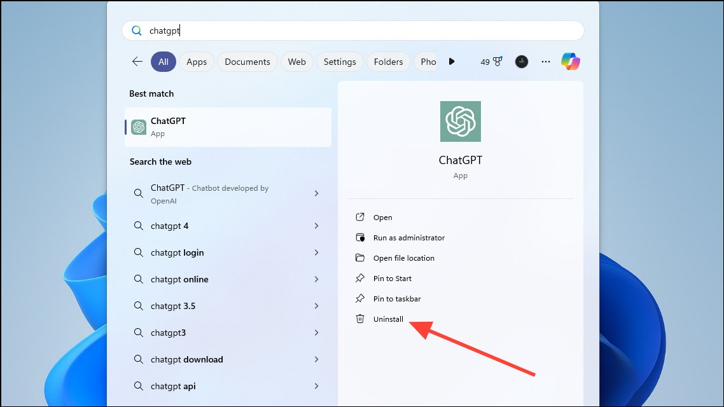This screenshot has width=724, height=407.
Task: Click the magnifier icon beside chatgpt3
Action: pyautogui.click(x=139, y=333)
